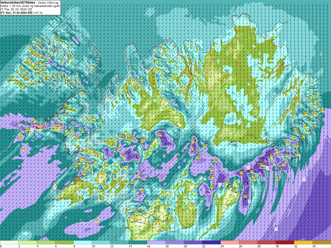The height and width of the screenshot is (248, 331).
Task: Click the color scale tick label "4"
Action: pyautogui.click(x=37, y=246)
